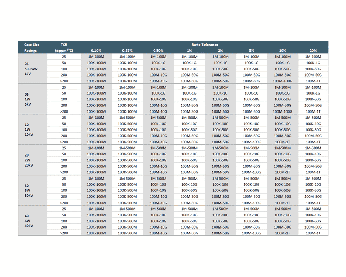Click 100M-1T in case 05 >200 row

(x=313, y=111)
